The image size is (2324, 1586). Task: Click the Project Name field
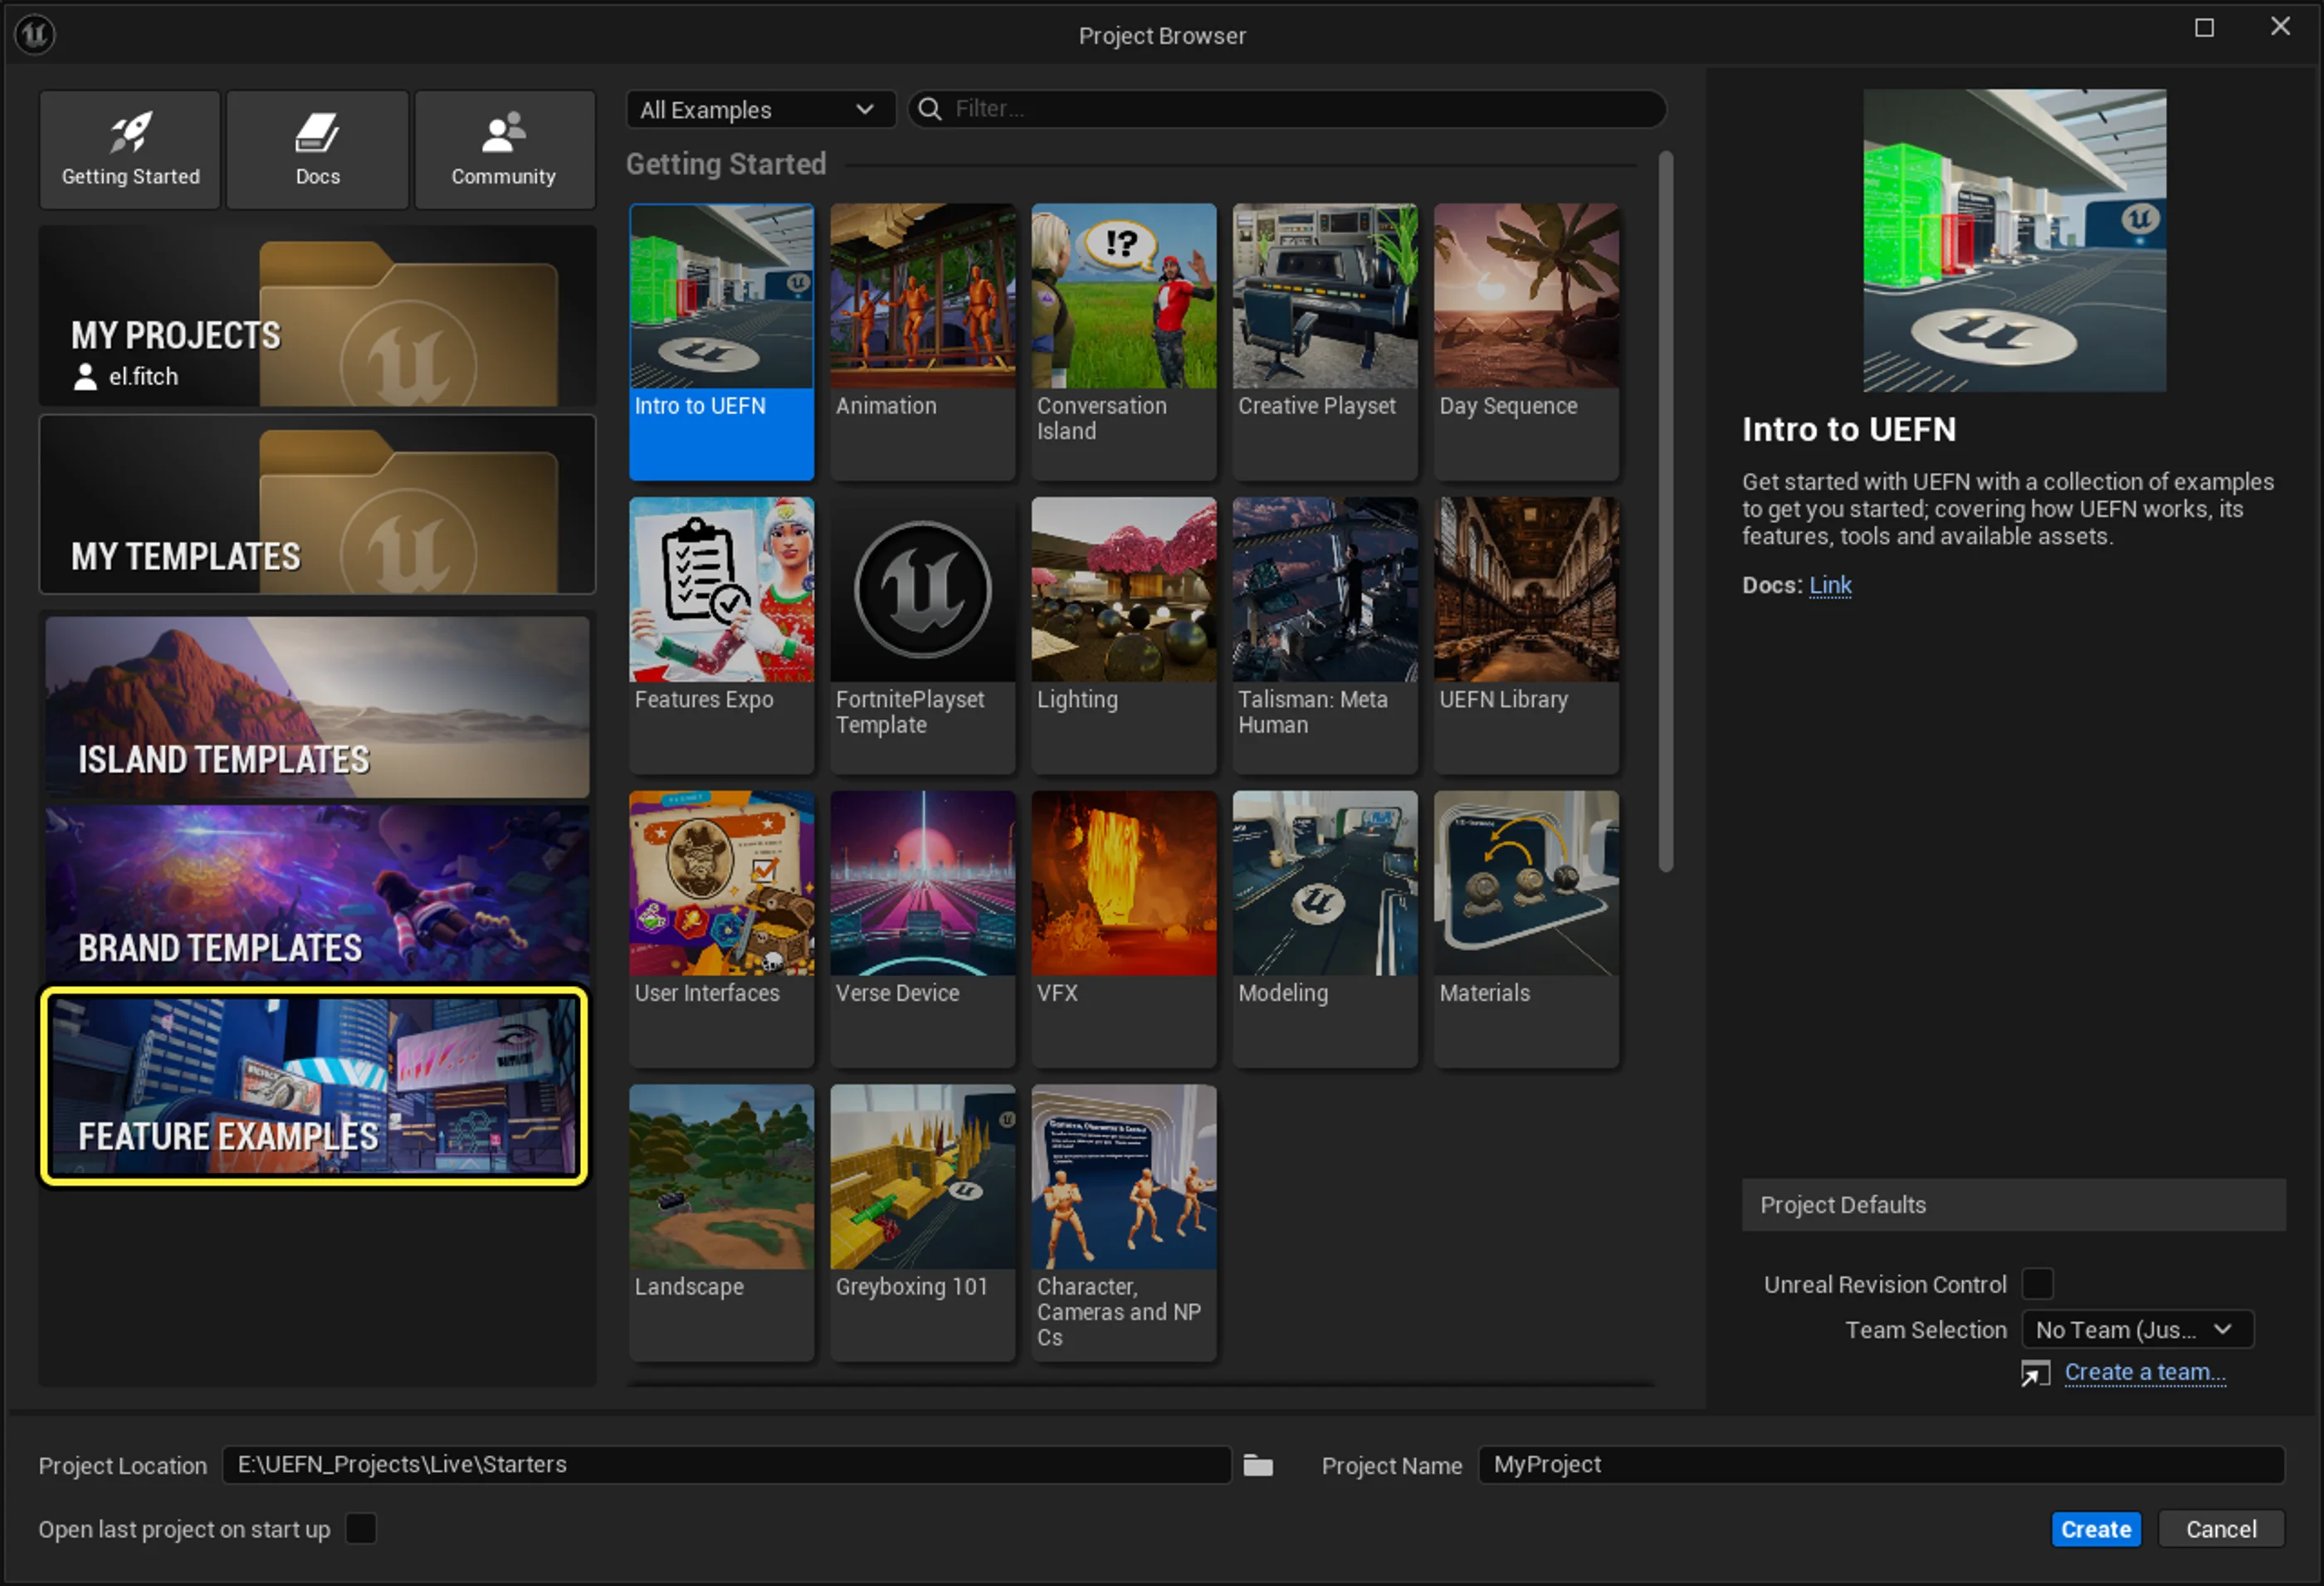point(1881,1465)
